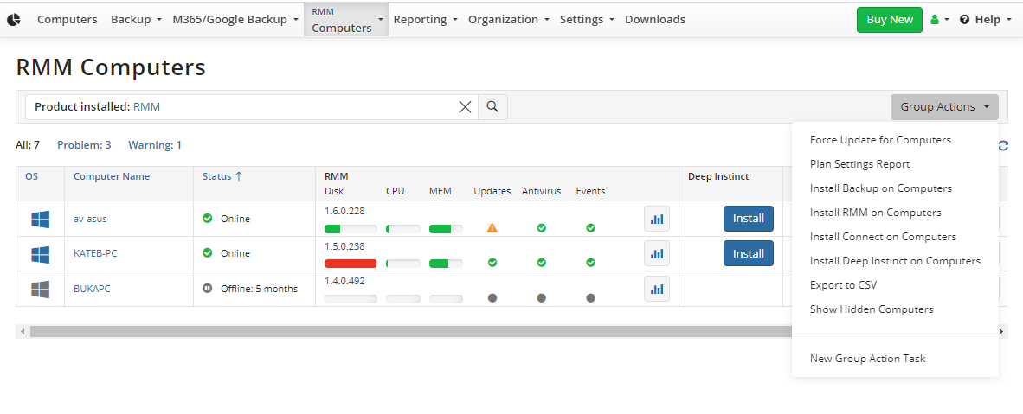
Task: Select New Group Action Task
Action: click(867, 359)
